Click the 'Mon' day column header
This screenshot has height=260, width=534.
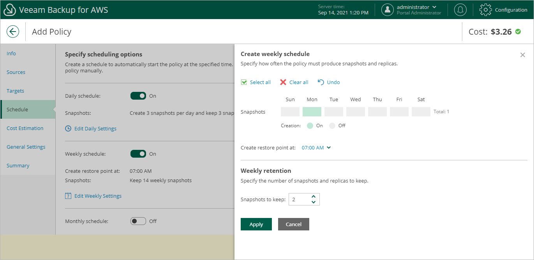pyautogui.click(x=312, y=99)
